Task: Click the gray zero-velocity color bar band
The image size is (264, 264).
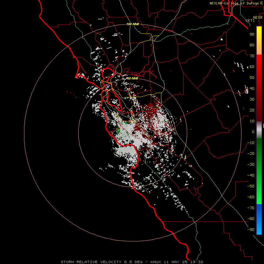Action: [259, 130]
